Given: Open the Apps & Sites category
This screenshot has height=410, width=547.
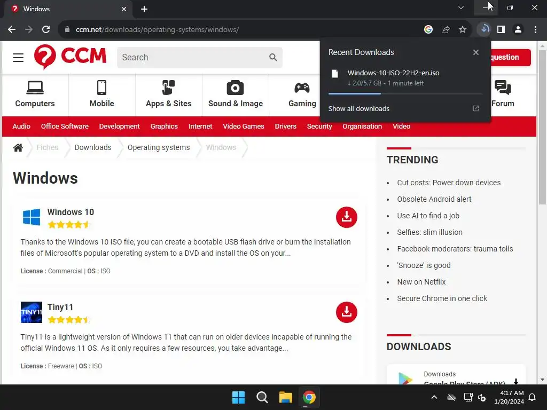Looking at the screenshot, I should coord(168,94).
